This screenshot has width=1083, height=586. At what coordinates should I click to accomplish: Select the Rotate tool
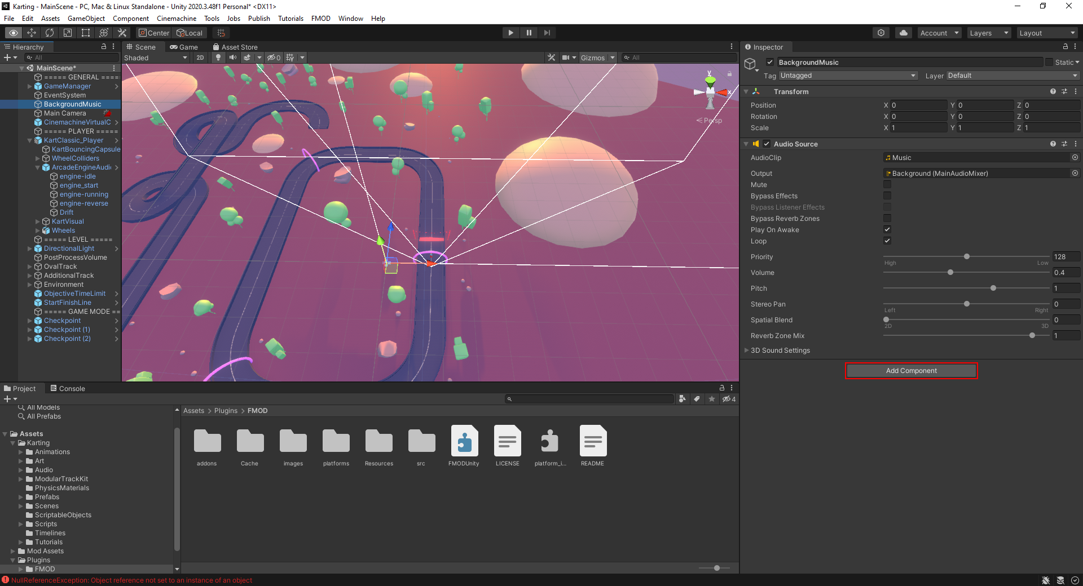pyautogui.click(x=50, y=33)
